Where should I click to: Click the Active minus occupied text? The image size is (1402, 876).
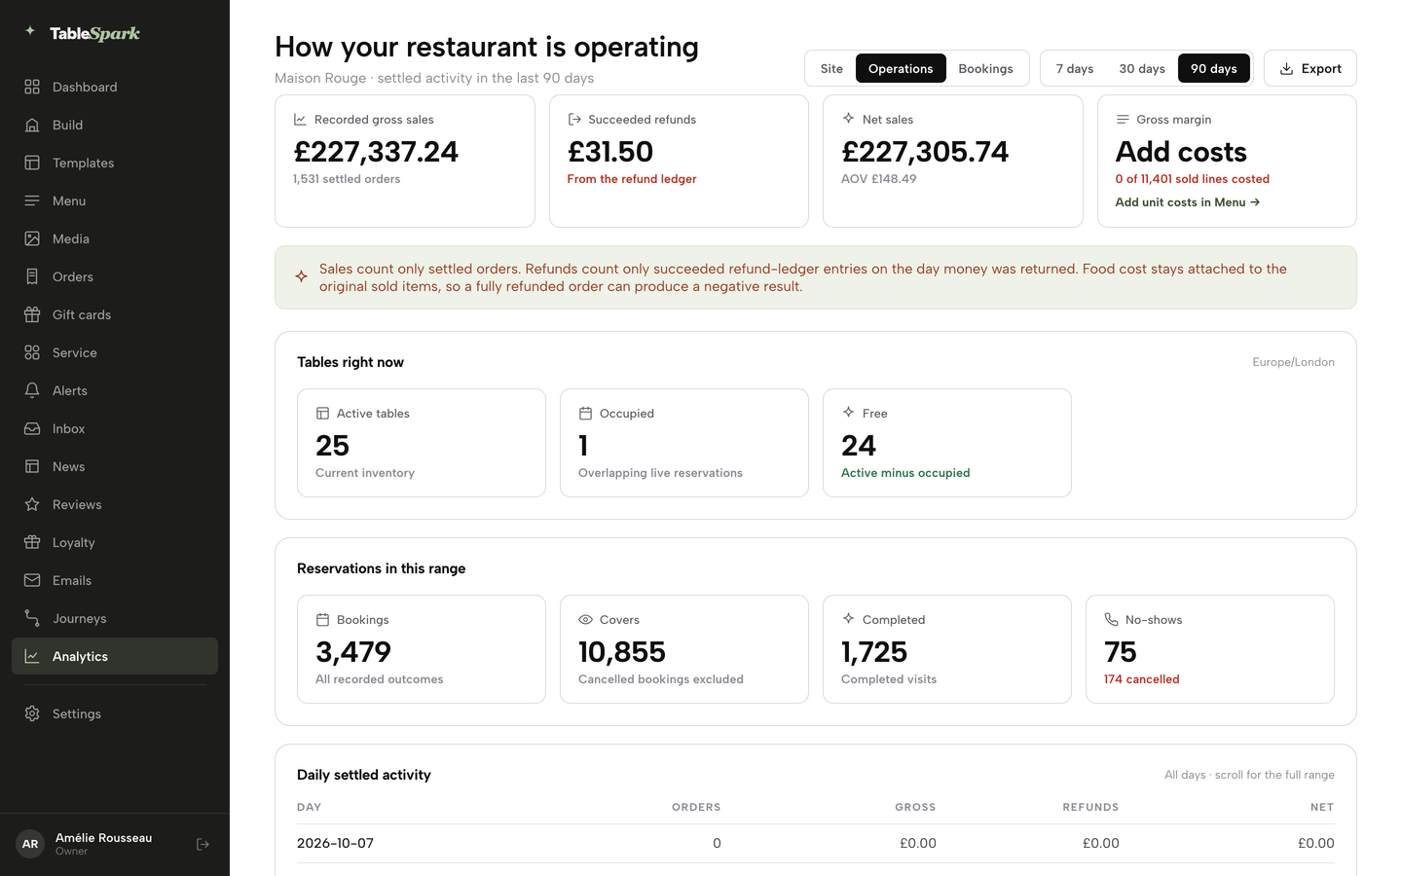tap(905, 473)
